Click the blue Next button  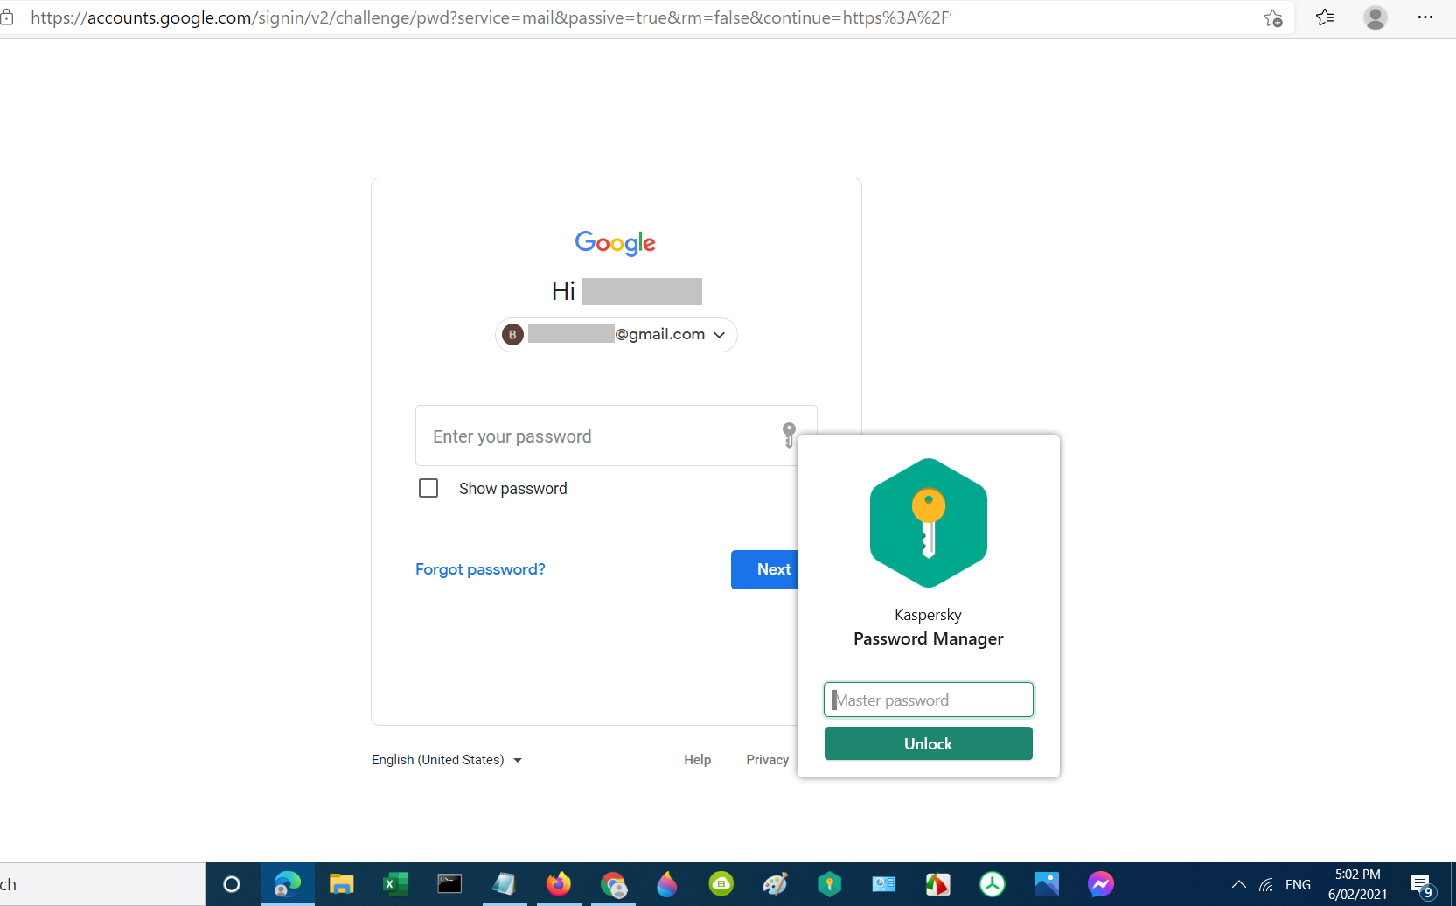[764, 569]
